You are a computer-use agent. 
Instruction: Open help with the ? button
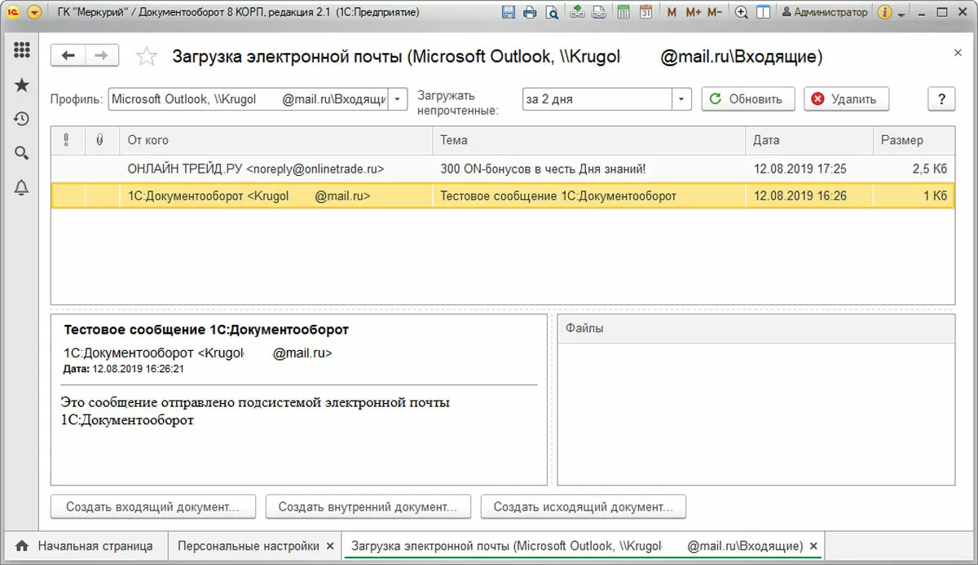(941, 99)
